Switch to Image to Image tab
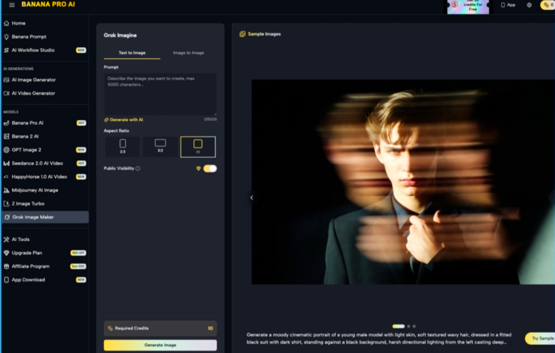 click(188, 53)
